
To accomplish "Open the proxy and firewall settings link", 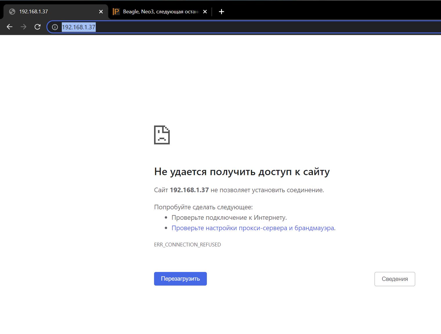I will (x=252, y=228).
